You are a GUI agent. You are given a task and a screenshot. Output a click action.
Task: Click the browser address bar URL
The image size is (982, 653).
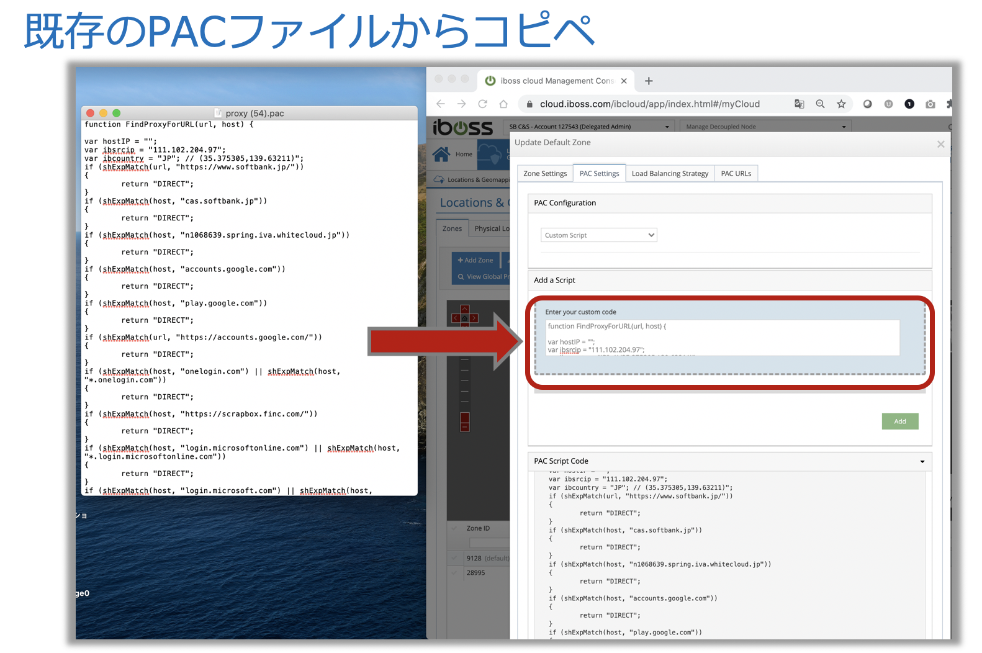(x=649, y=104)
